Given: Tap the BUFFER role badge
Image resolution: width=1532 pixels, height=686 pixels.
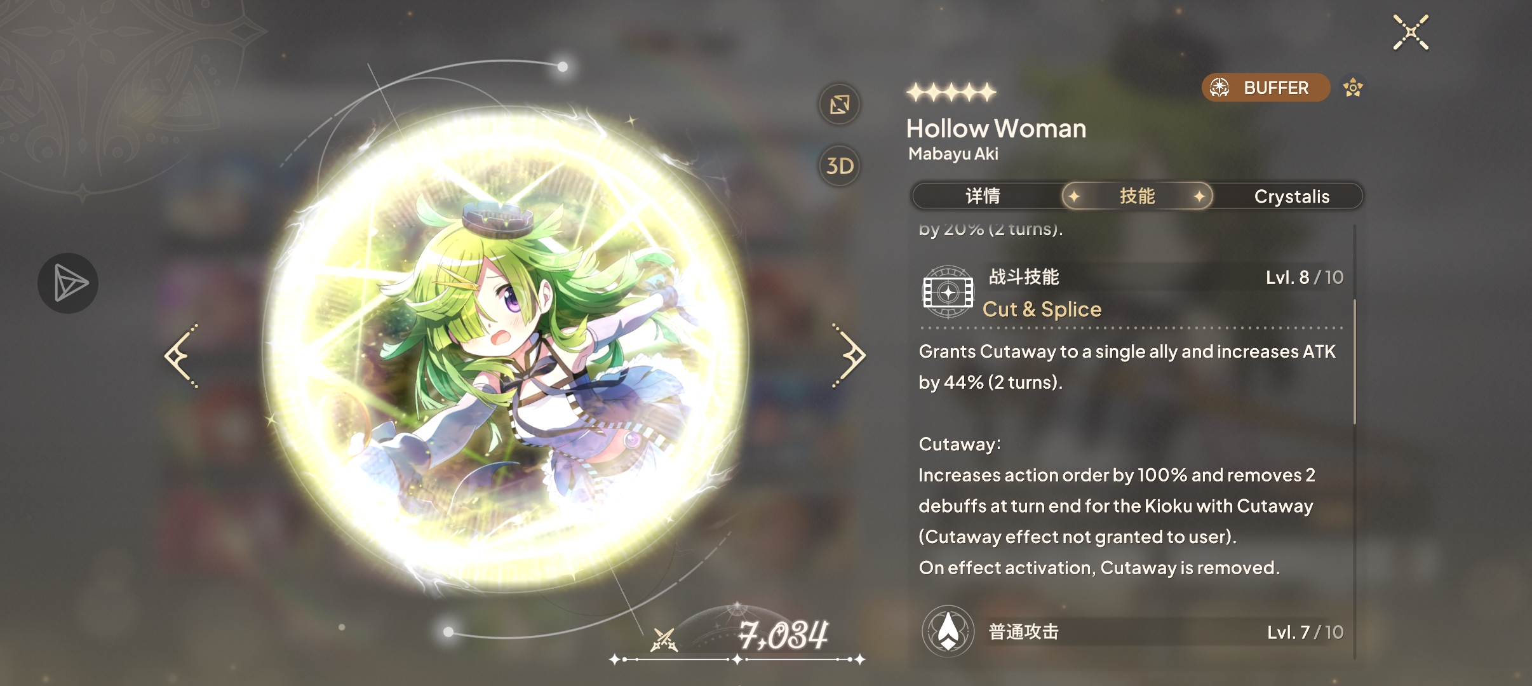Looking at the screenshot, I should click(1265, 88).
